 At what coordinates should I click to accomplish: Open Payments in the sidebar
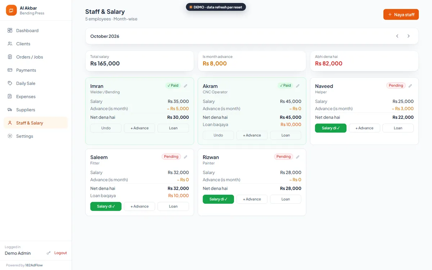pos(36,70)
